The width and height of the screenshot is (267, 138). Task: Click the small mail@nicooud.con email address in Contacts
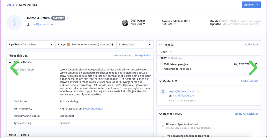click(184, 96)
